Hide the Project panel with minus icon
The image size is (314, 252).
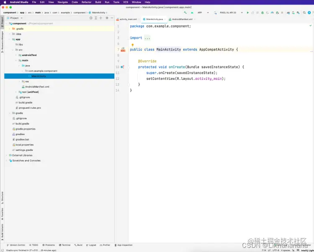(x=112, y=18)
